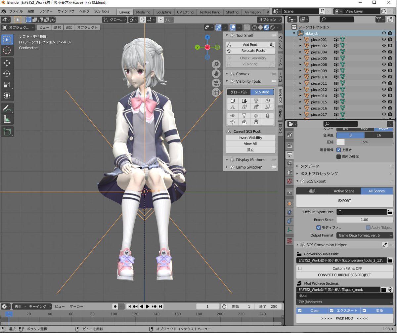
Task: Hide piece.001 in the viewport
Action: (384, 39)
